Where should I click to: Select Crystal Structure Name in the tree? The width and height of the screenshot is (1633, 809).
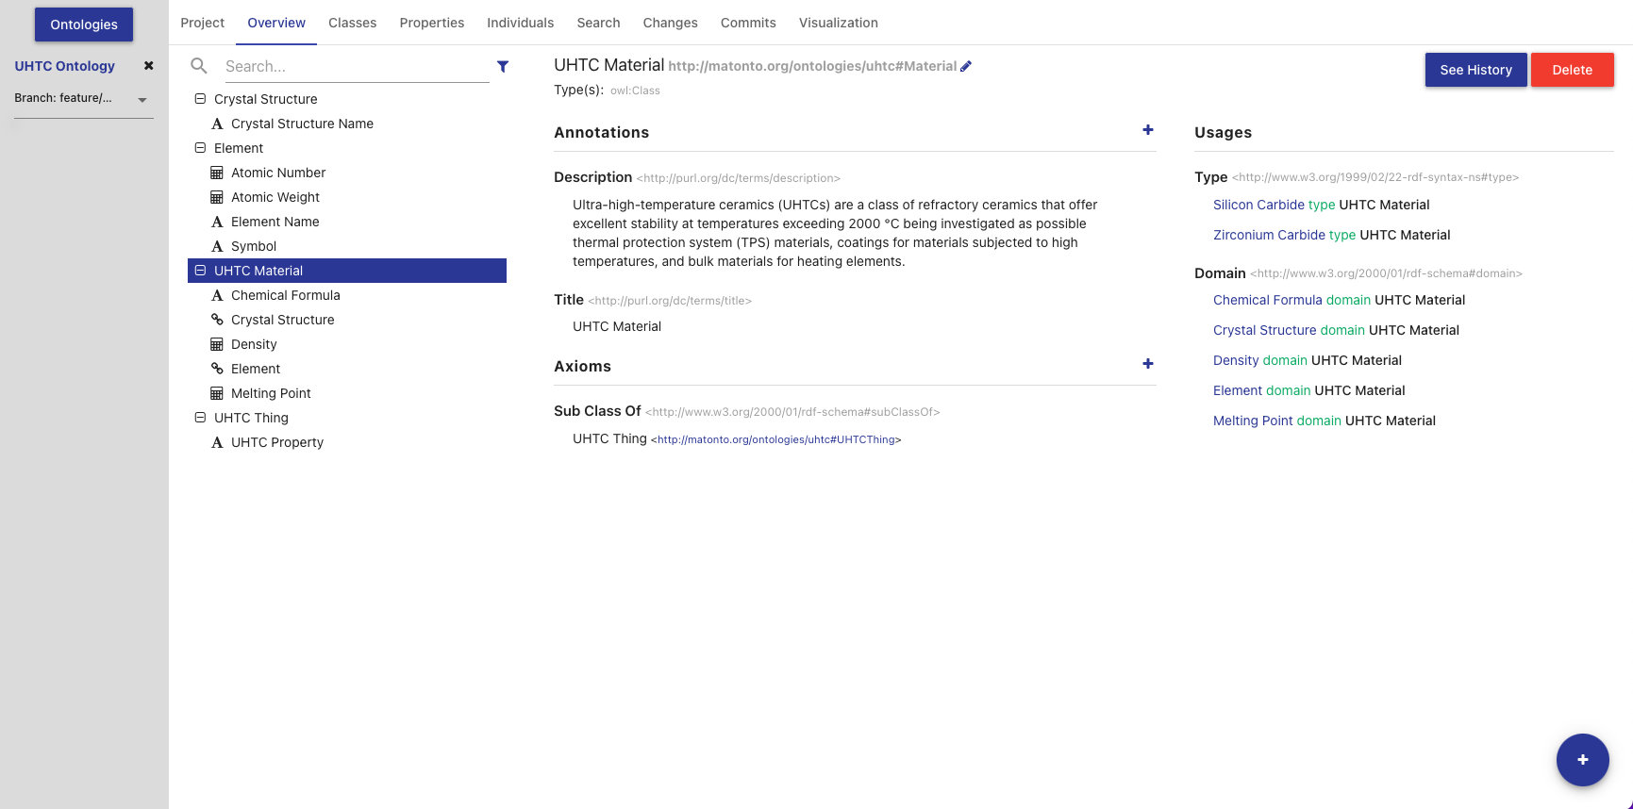(302, 124)
